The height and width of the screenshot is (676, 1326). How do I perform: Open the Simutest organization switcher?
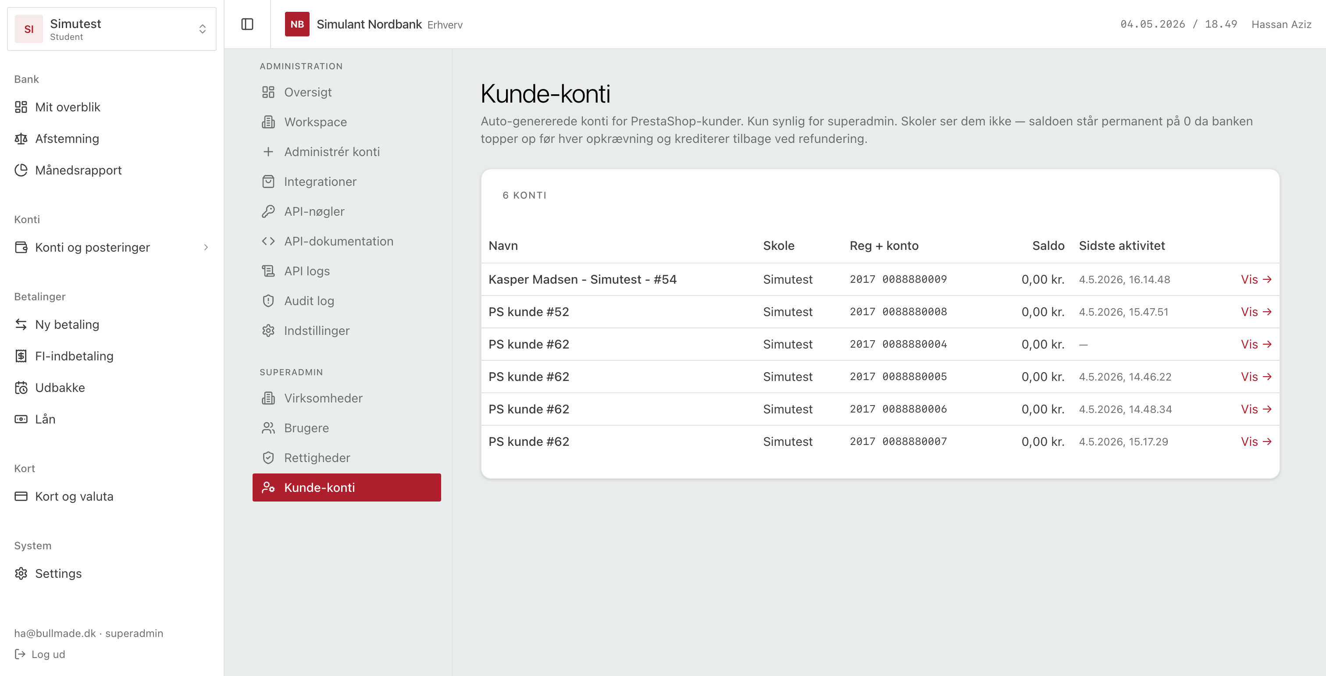click(112, 29)
